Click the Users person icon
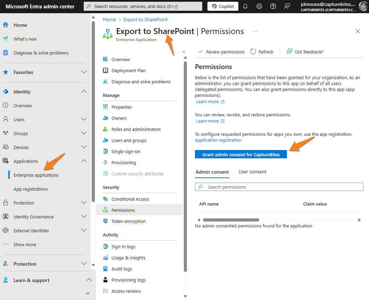This screenshot has height=300, width=369. [6, 119]
